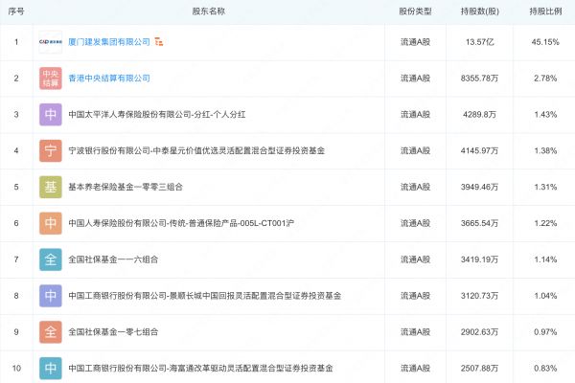The width and height of the screenshot is (575, 383).
Task: Click the orange 宁 icon for 宁波银行
Action: coord(51,151)
